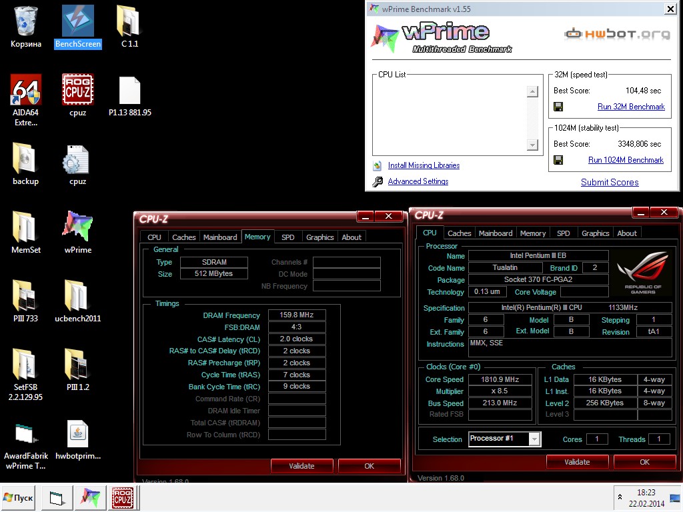Open Memory tab in processor CPU-Z window
The height and width of the screenshot is (512, 683).
[x=533, y=233]
